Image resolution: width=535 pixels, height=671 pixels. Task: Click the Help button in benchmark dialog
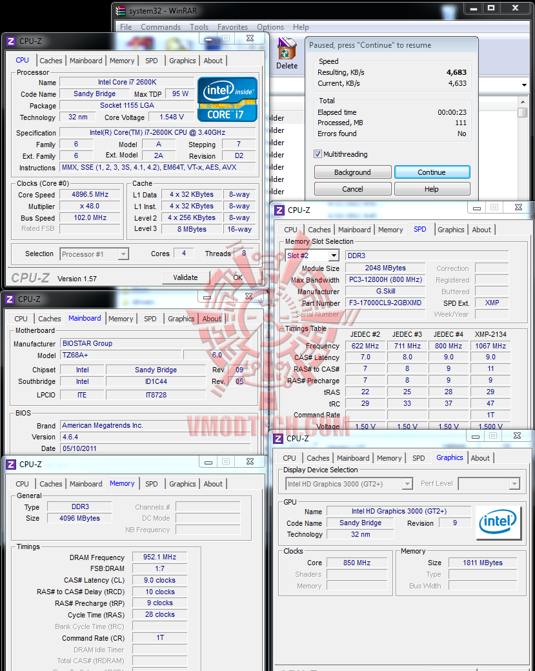click(432, 188)
